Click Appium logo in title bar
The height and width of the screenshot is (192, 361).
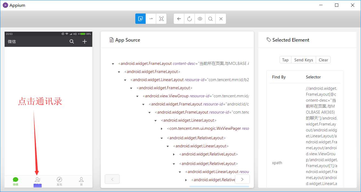point(5,5)
